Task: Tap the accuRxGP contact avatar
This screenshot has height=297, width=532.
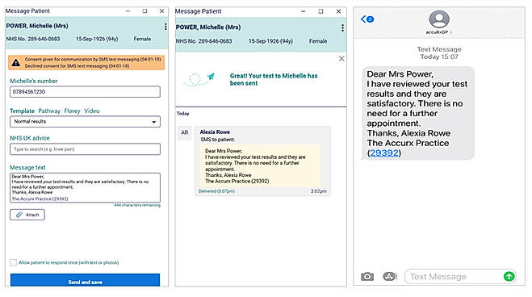Action: click(x=438, y=19)
